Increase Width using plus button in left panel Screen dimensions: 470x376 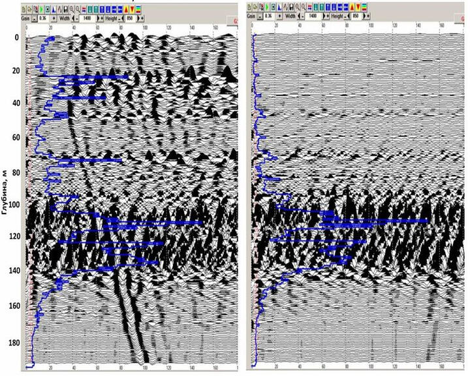pyautogui.click(x=102, y=19)
